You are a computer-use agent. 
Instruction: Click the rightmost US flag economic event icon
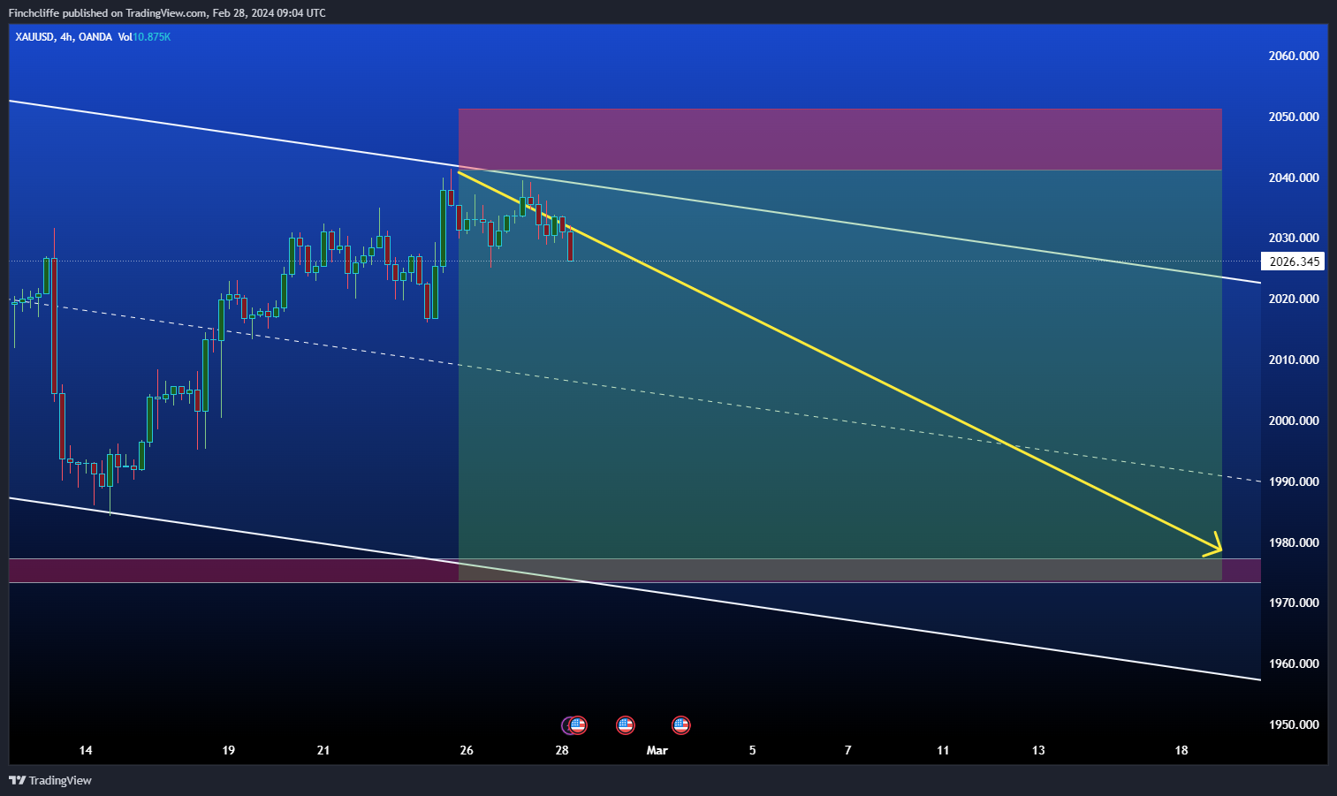681,725
